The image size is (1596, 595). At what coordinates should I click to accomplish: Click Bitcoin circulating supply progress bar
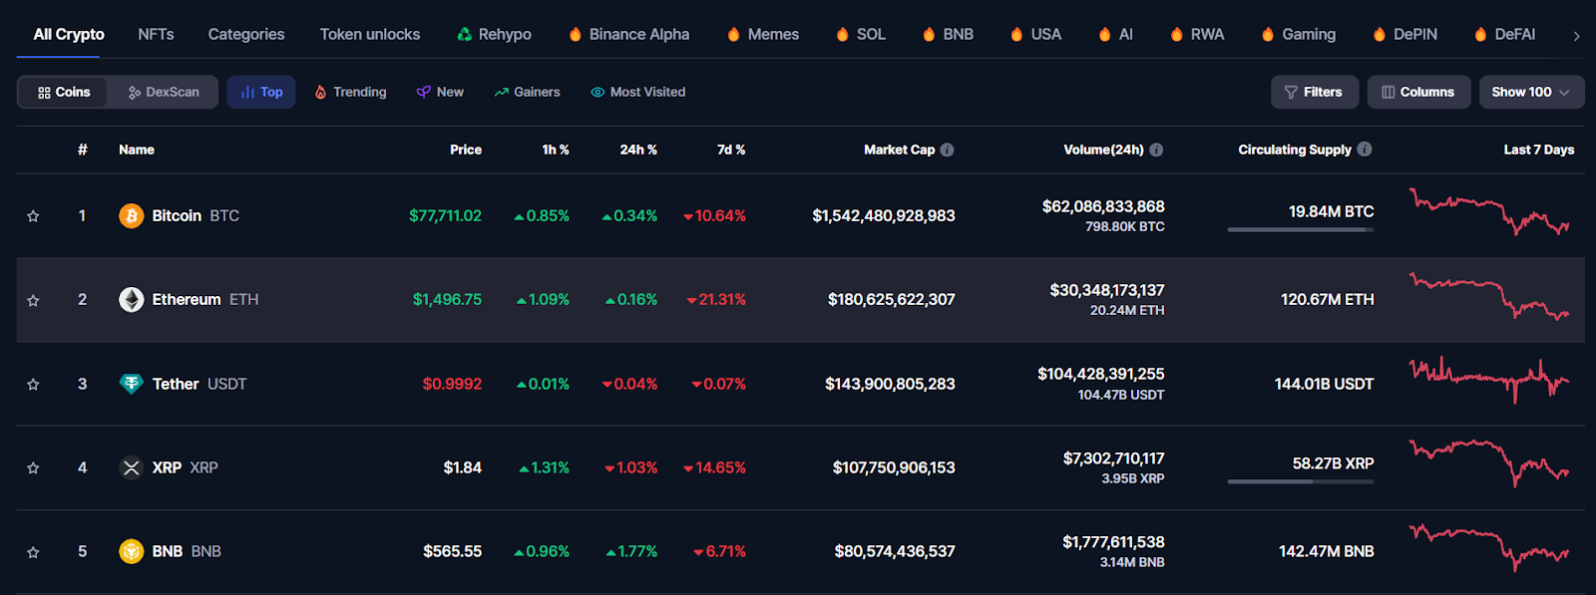1301,230
